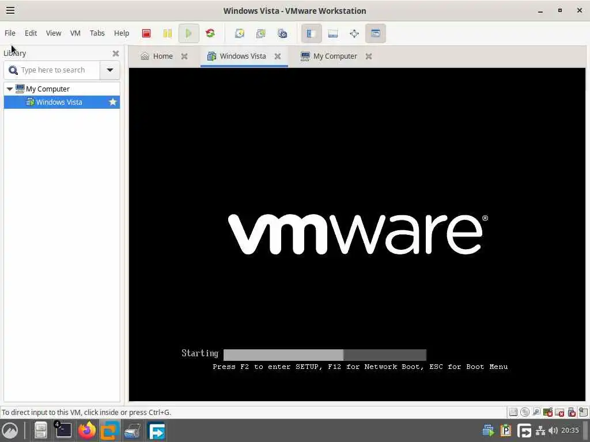
Task: Open the file manager from the taskbar
Action: click(x=40, y=430)
